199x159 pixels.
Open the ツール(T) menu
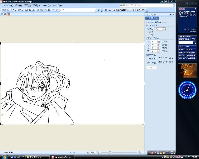[x=46, y=6]
